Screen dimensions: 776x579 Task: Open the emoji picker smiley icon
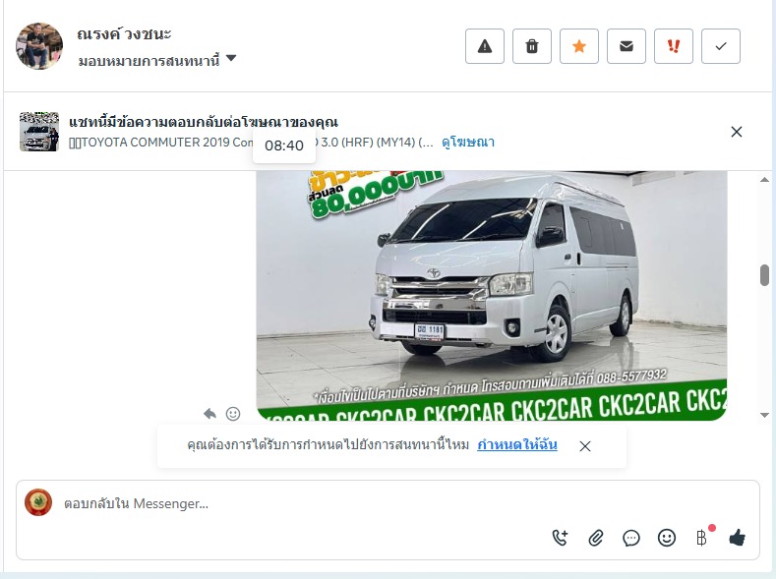click(x=667, y=538)
